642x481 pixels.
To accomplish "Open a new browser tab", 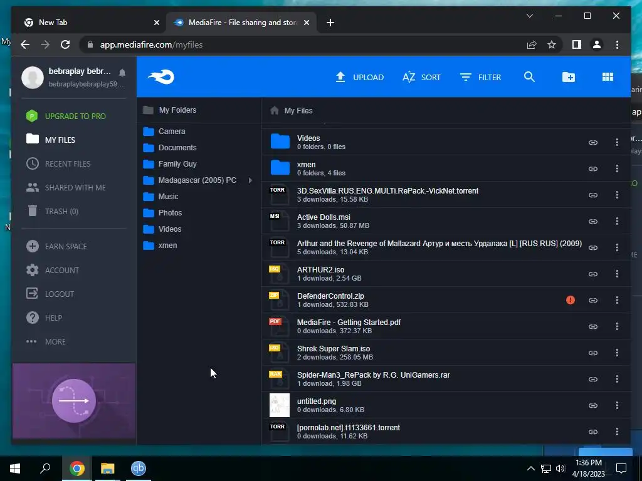I will click(330, 23).
